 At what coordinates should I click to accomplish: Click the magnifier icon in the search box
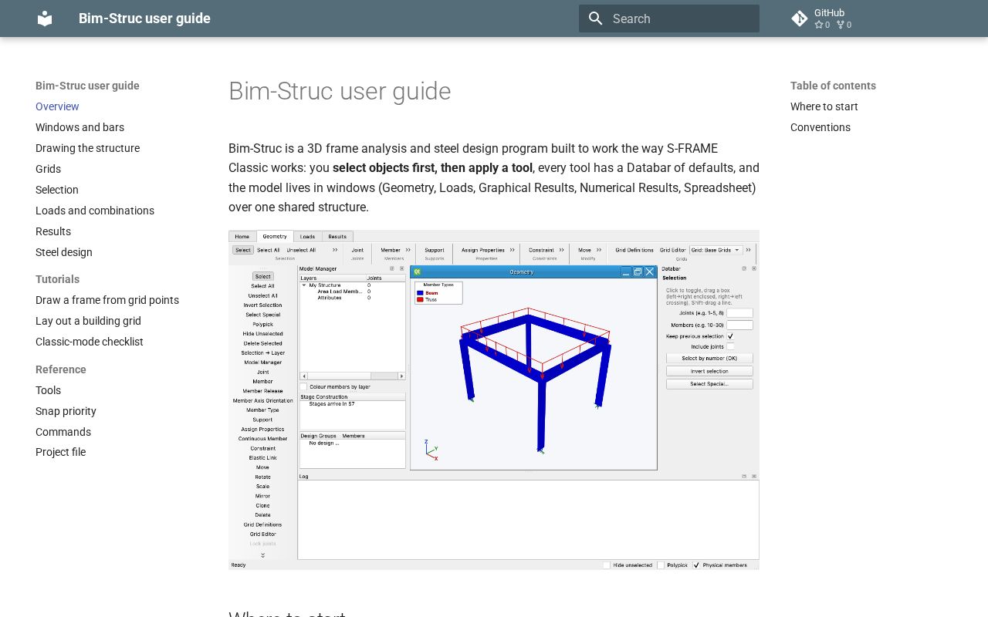[x=595, y=19]
